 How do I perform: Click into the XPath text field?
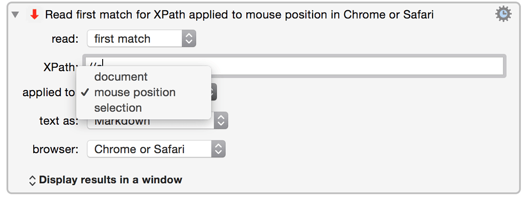point(294,66)
